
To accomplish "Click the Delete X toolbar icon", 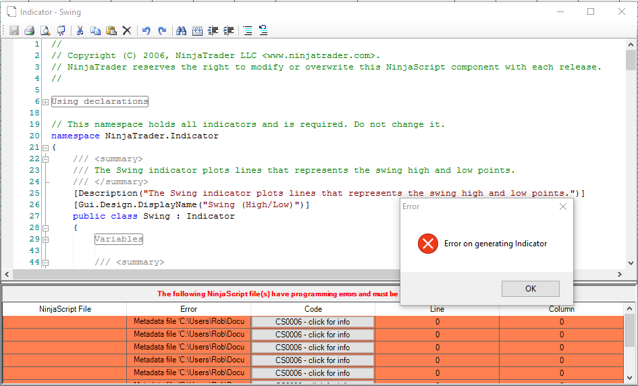I will (126, 30).
